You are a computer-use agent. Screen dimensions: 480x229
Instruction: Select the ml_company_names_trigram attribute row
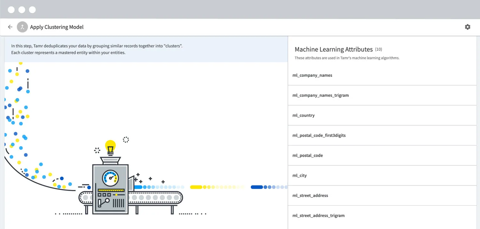click(x=382, y=95)
